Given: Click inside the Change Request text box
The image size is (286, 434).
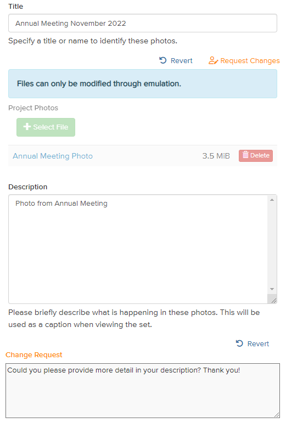Looking at the screenshot, I should pyautogui.click(x=143, y=391).
